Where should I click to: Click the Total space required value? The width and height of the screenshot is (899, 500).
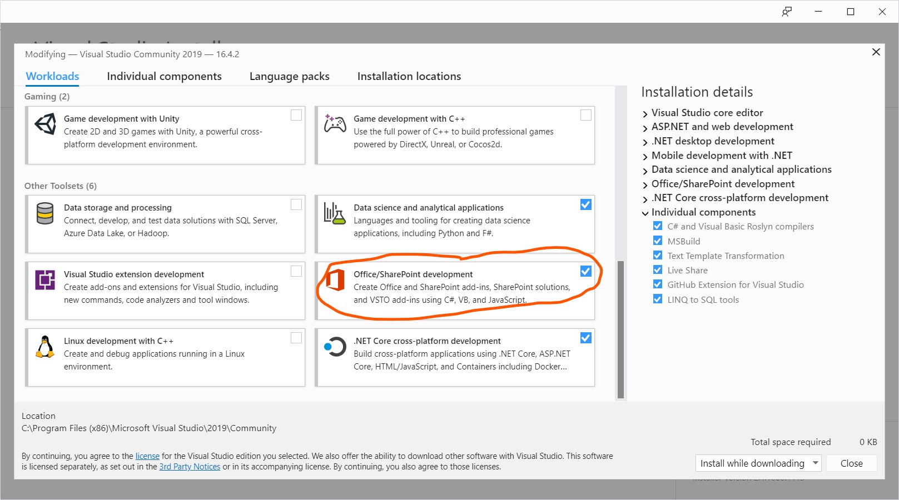[868, 442]
